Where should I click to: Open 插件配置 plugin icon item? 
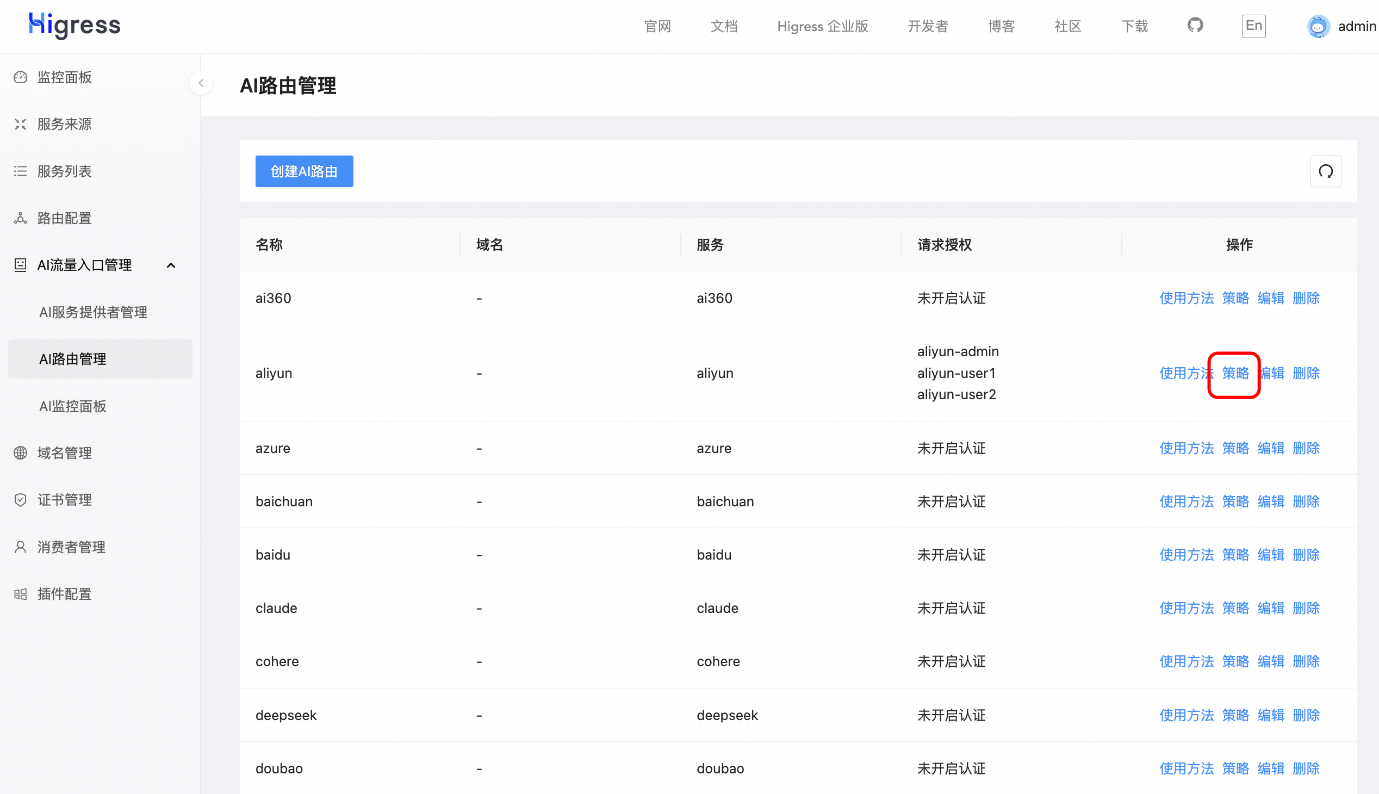point(21,594)
